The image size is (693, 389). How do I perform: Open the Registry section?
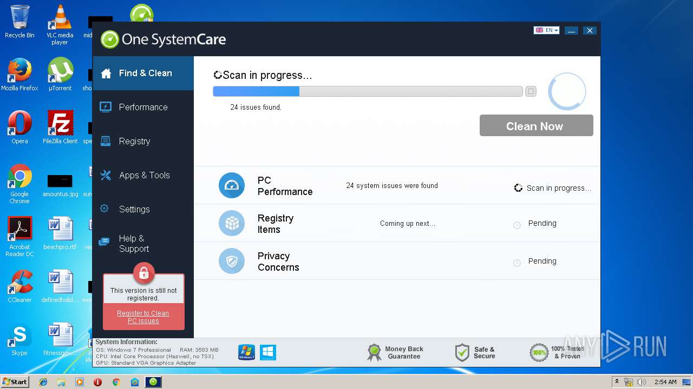[143, 141]
